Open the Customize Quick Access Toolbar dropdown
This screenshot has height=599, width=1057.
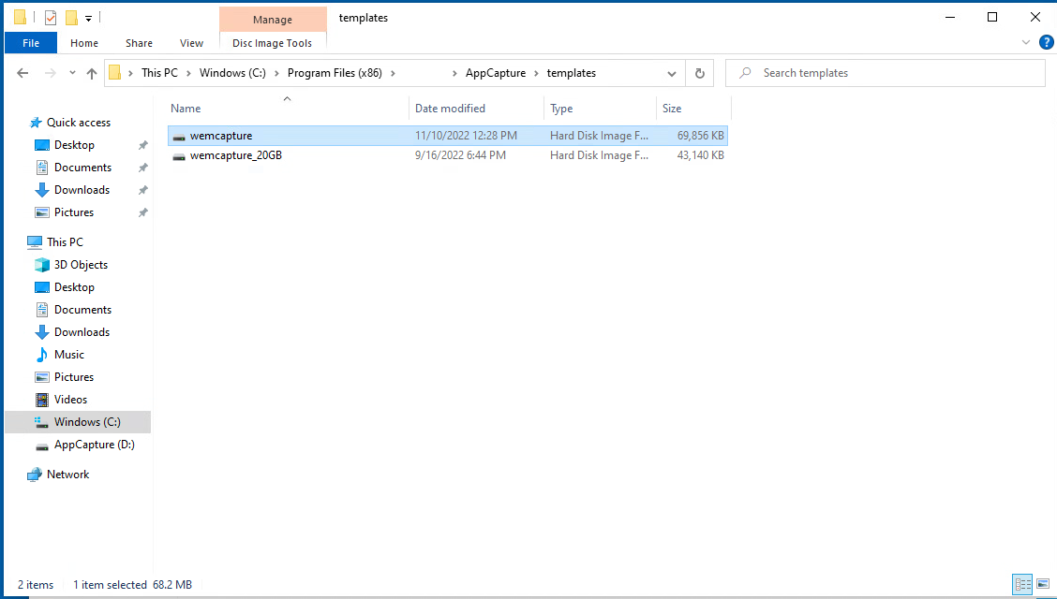[88, 17]
